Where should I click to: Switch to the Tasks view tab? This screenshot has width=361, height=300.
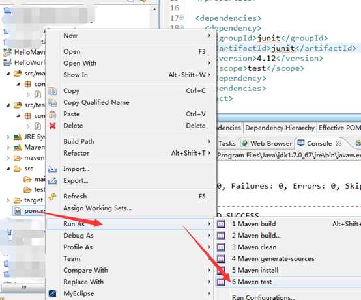click(x=227, y=143)
